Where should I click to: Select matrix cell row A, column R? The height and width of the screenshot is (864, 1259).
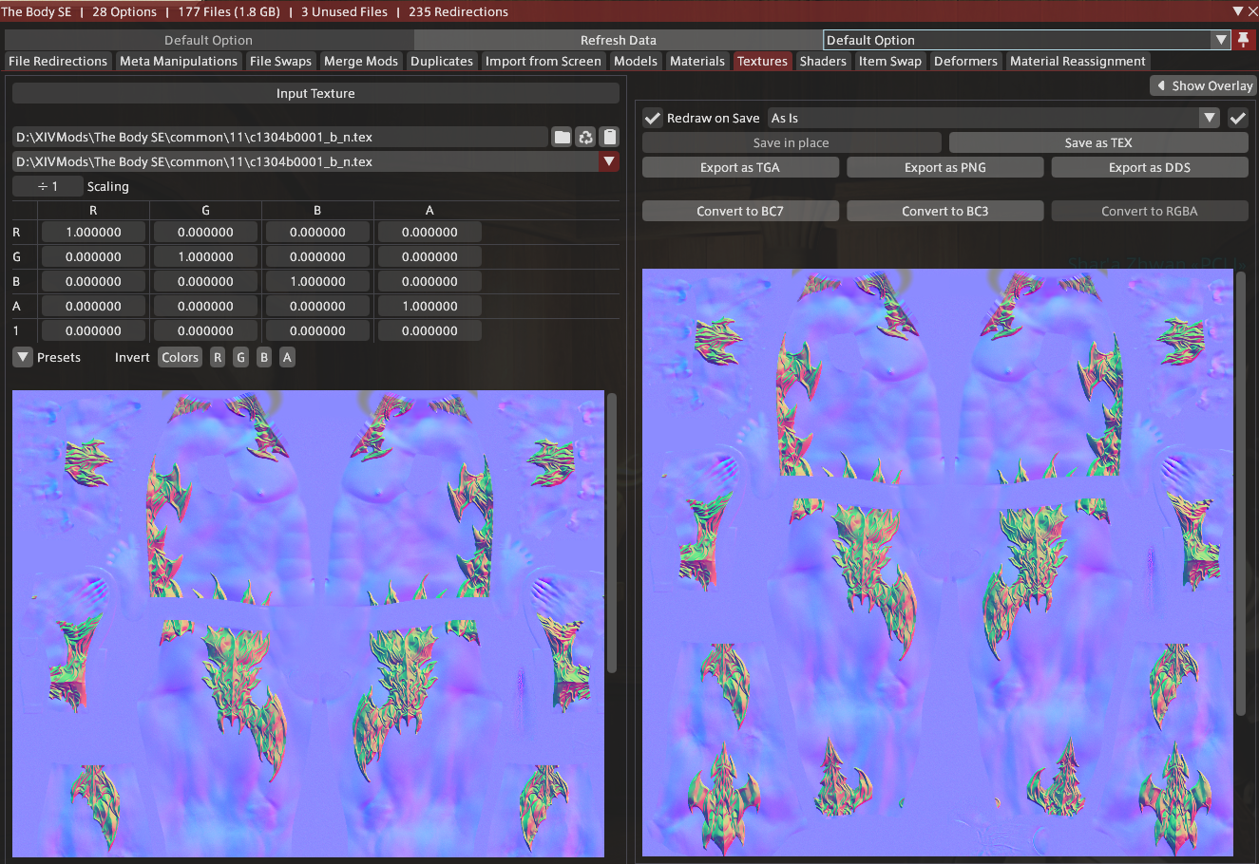coord(93,306)
